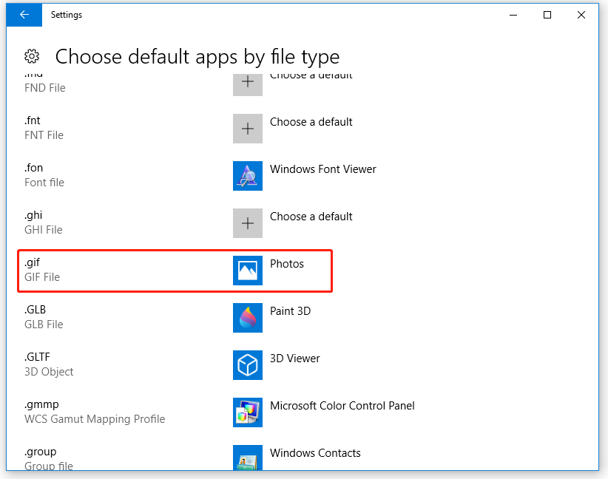Click the 'GIF File' description
Image resolution: width=608 pixels, height=479 pixels.
pyautogui.click(x=42, y=277)
